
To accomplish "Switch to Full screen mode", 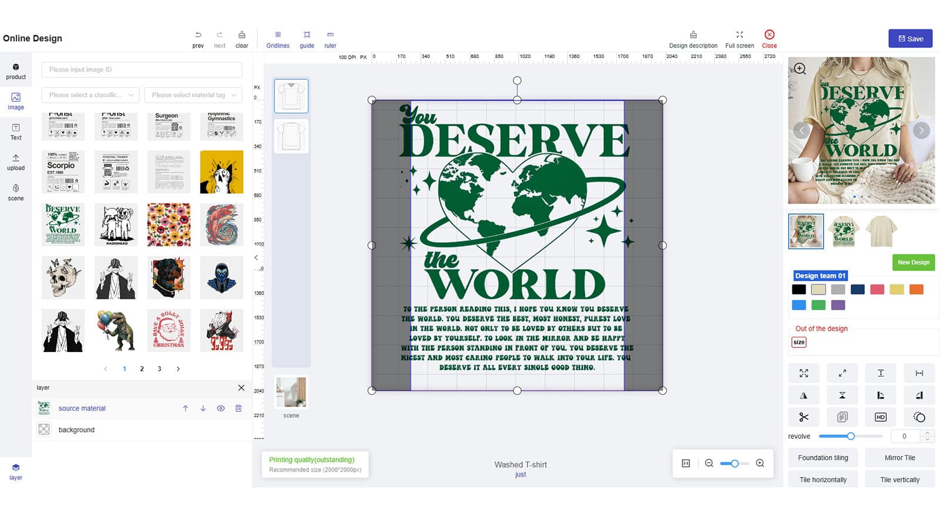I will click(740, 39).
